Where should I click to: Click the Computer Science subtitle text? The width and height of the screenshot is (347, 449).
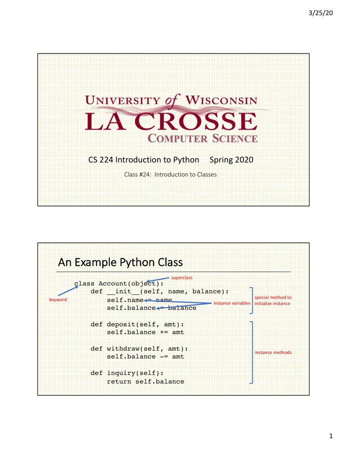(x=202, y=138)
